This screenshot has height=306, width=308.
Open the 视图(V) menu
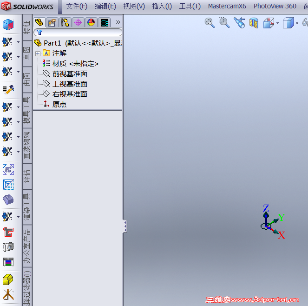134,7
